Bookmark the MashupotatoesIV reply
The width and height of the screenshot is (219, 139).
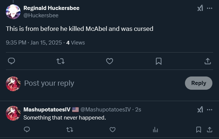pos(198,129)
